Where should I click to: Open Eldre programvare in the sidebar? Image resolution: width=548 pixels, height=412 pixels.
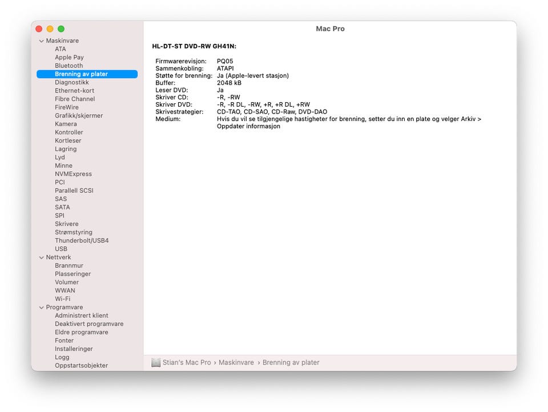(82, 332)
